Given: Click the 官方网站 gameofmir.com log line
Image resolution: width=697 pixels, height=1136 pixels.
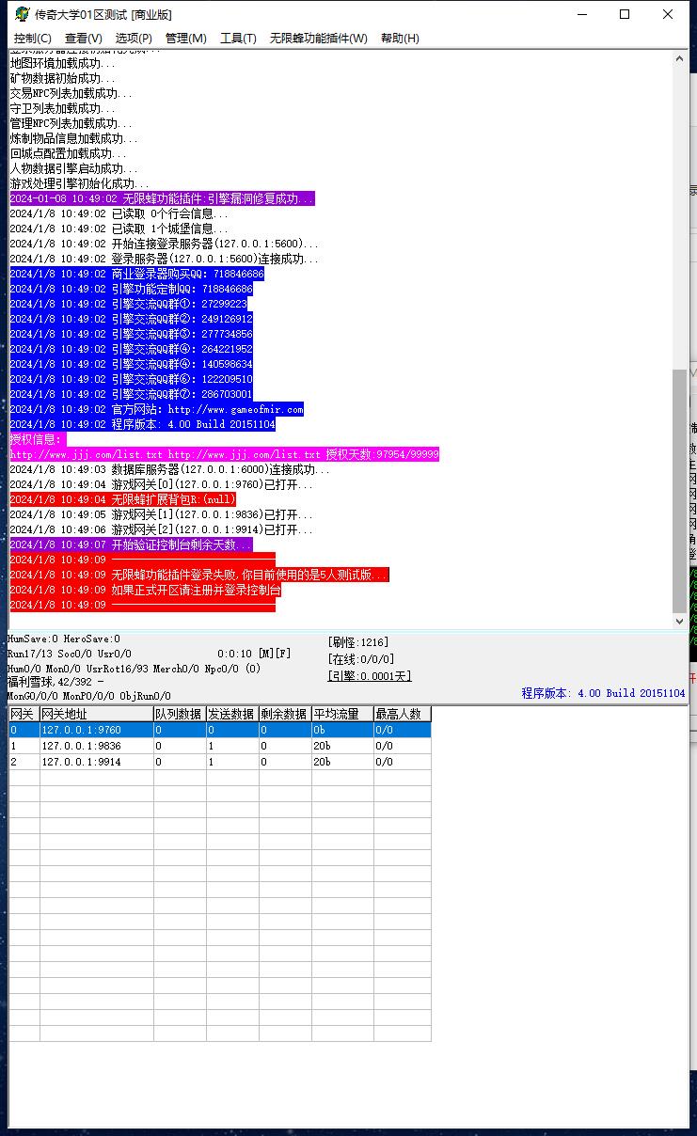Looking at the screenshot, I should click(156, 409).
